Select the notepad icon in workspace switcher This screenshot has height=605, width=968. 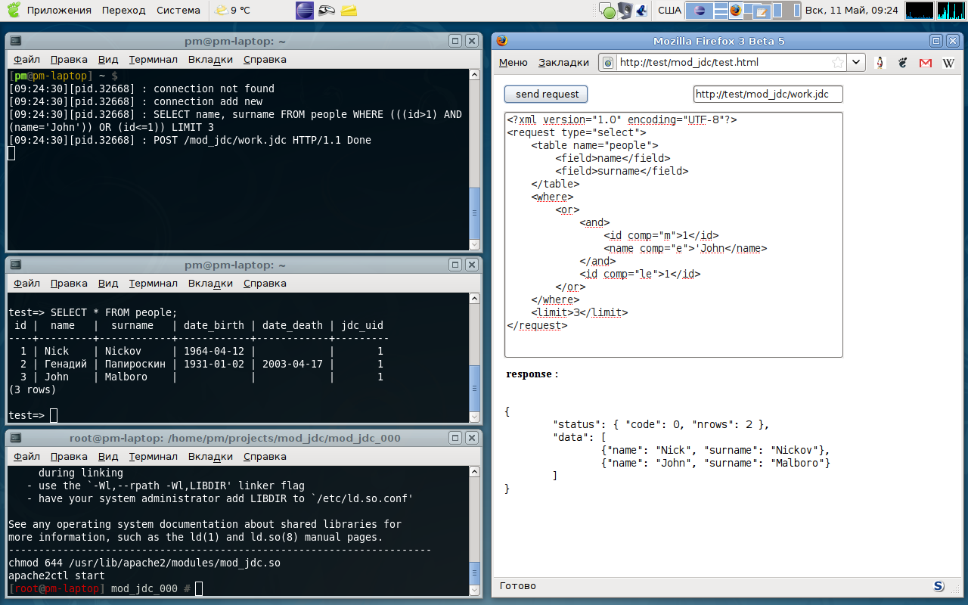click(762, 11)
